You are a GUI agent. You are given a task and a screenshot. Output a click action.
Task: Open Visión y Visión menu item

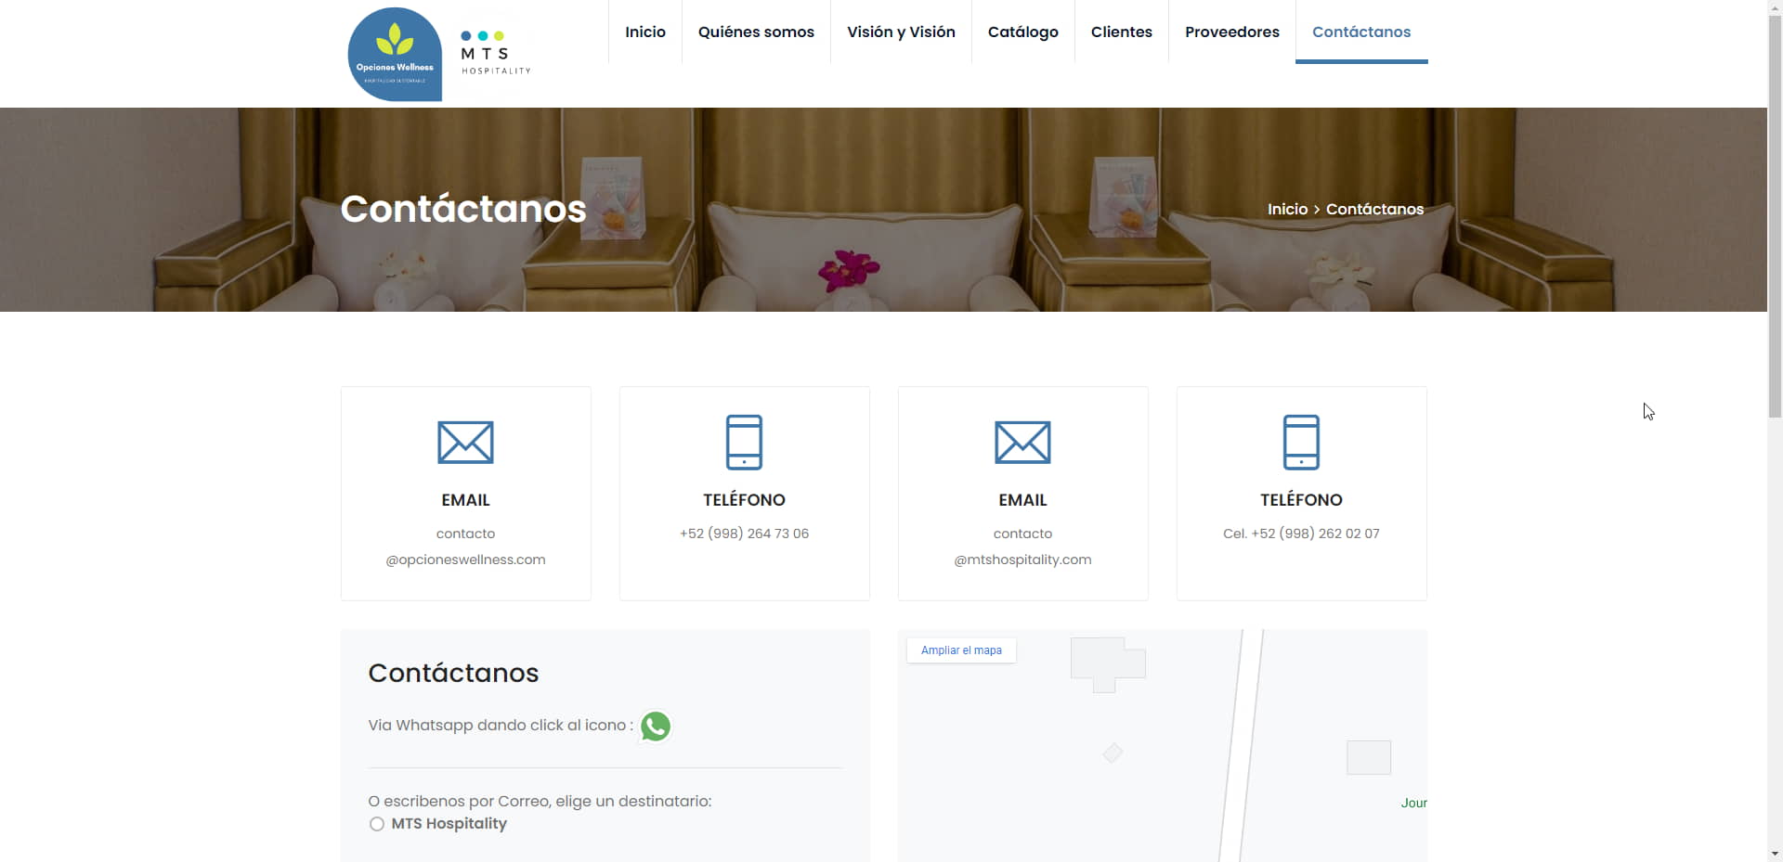901,32
